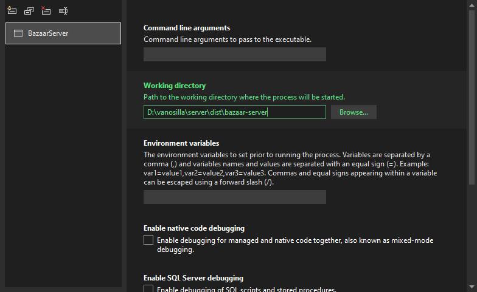Click the SQL scripts debugging description text
Screen dimensions: 477x292
pyautogui.click(x=246, y=289)
